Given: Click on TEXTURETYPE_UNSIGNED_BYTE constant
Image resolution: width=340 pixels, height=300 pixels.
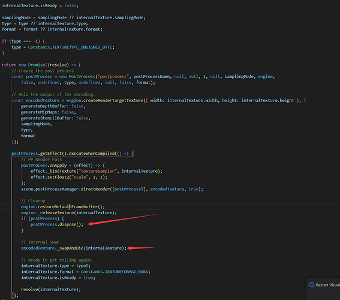Looking at the screenshot, I should 82,47.
